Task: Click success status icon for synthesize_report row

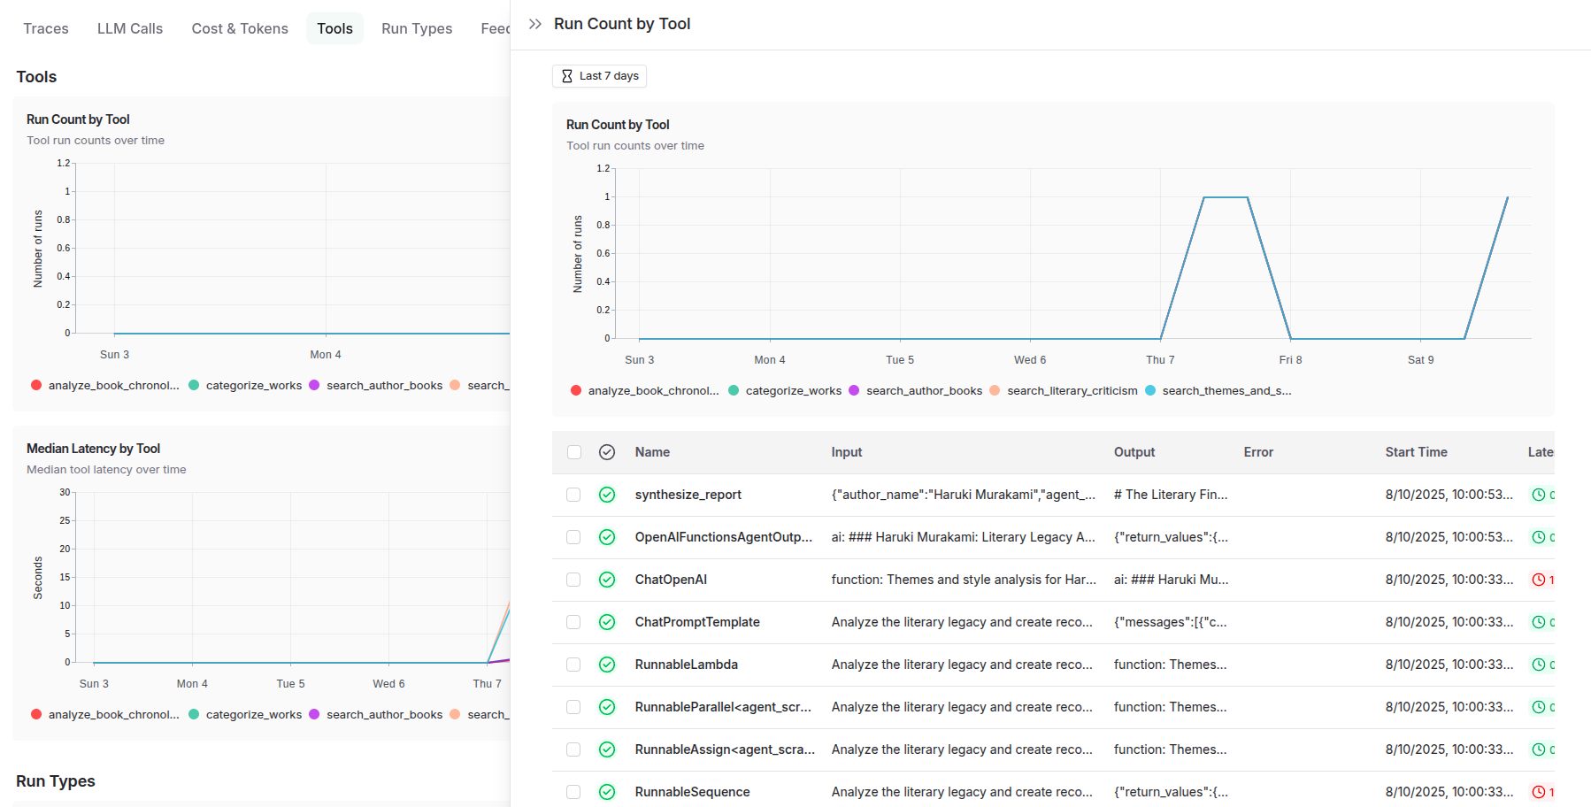Action: tap(607, 495)
